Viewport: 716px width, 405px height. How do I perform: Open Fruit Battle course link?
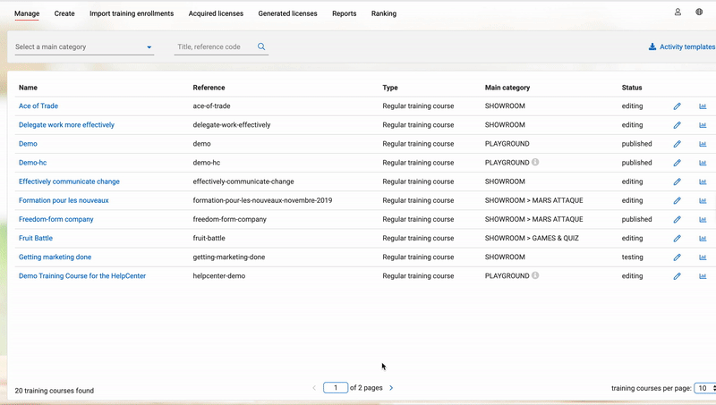click(x=36, y=238)
